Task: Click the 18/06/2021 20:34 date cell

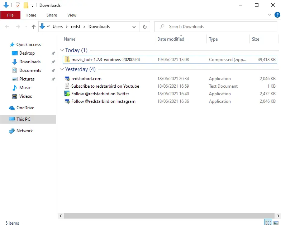Action: (x=173, y=78)
